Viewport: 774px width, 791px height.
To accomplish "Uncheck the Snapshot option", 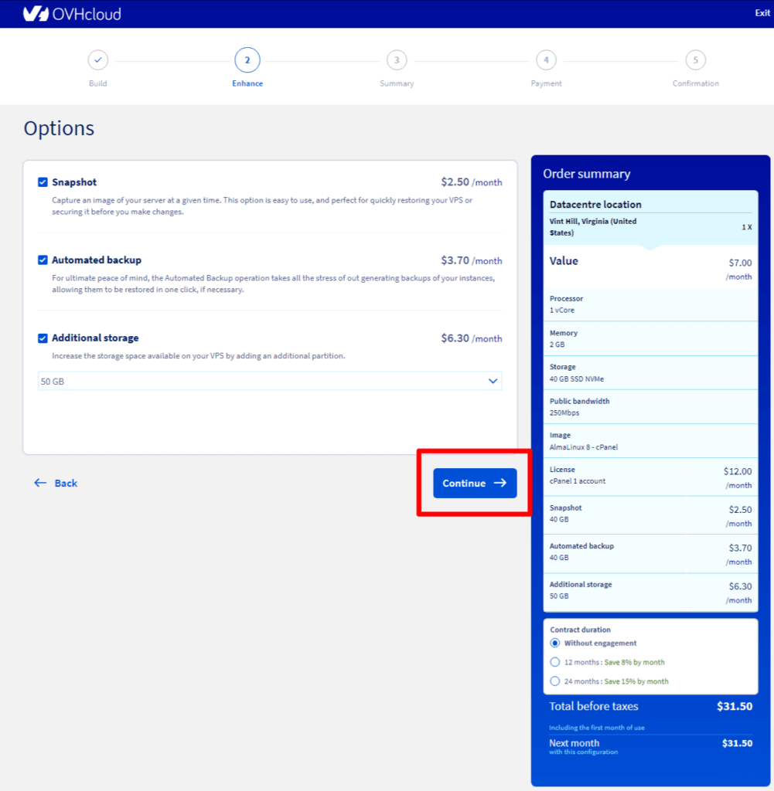I will click(x=43, y=182).
